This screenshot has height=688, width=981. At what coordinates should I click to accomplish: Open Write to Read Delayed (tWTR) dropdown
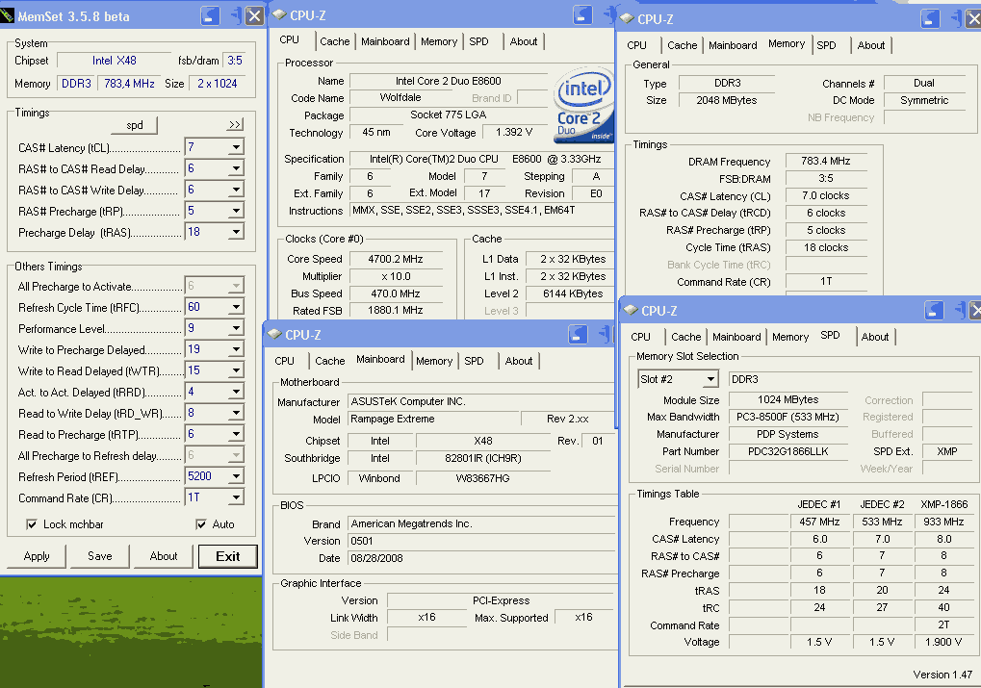pos(236,370)
